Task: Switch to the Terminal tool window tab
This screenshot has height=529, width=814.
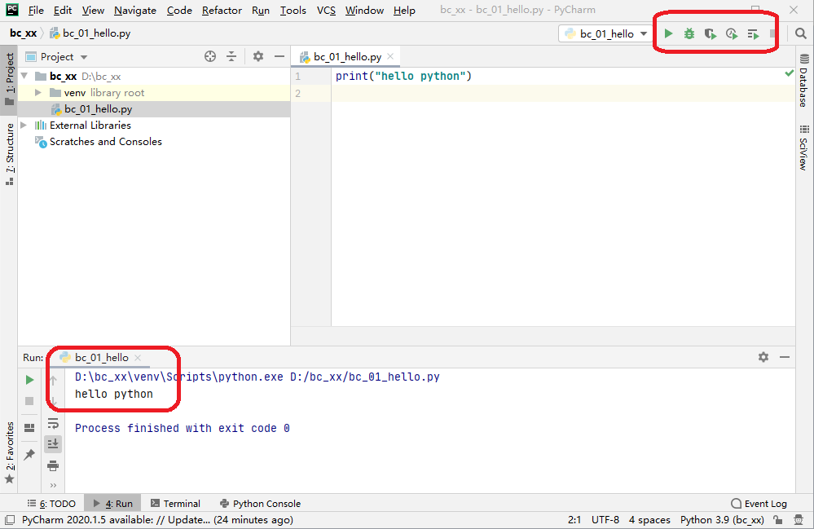Action: point(174,504)
